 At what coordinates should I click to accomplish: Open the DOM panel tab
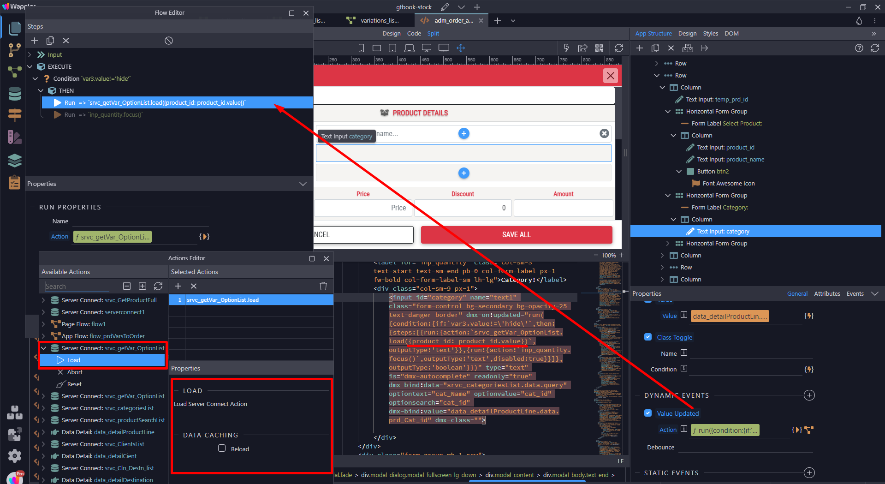point(731,33)
